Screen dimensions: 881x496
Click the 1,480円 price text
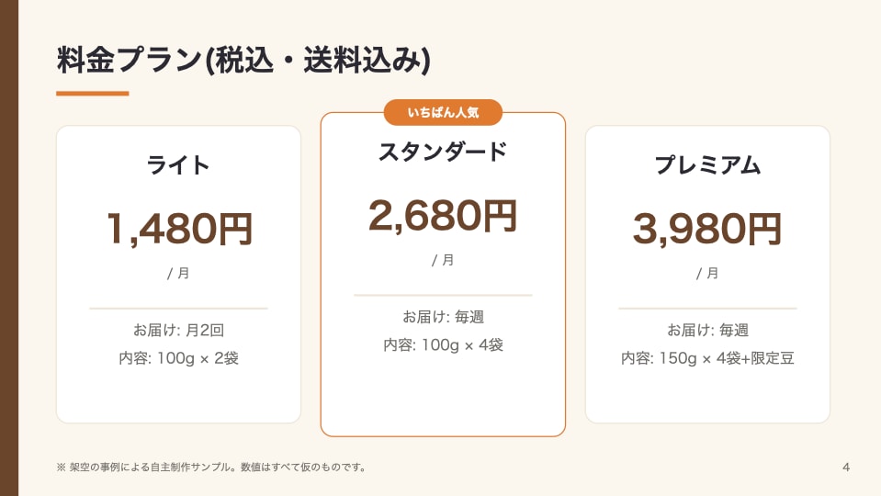point(179,230)
